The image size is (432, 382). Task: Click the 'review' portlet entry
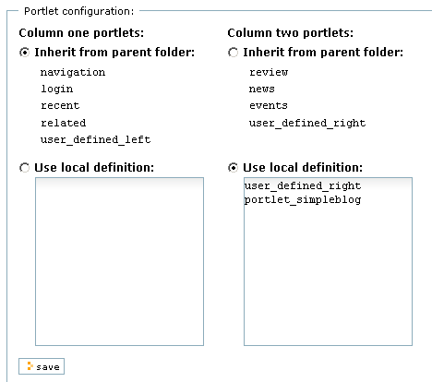[269, 72]
